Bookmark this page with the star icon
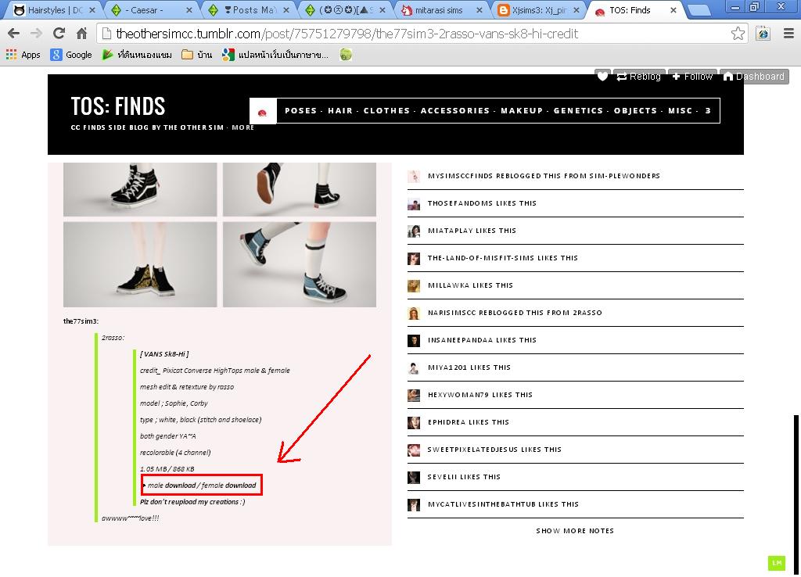Image resolution: width=801 pixels, height=577 pixels. (x=738, y=34)
